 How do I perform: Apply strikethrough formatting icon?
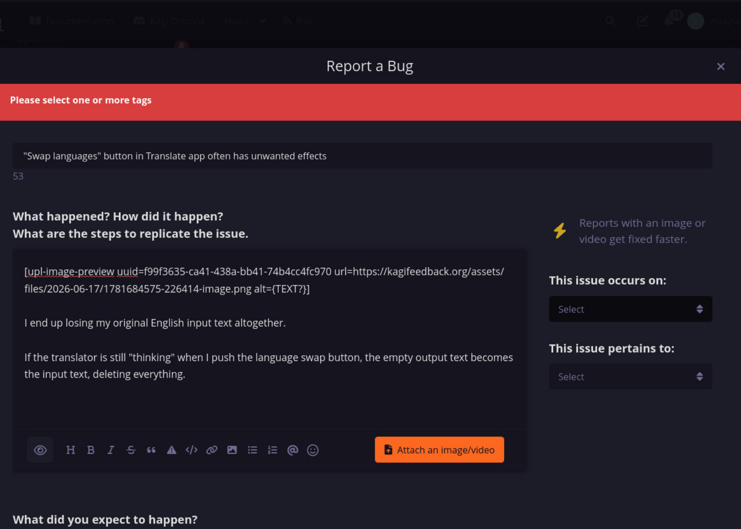[131, 450]
